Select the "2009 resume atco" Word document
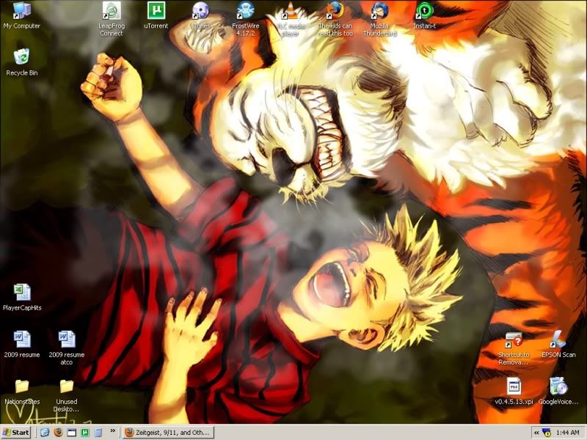This screenshot has width=587, height=440. tap(67, 348)
